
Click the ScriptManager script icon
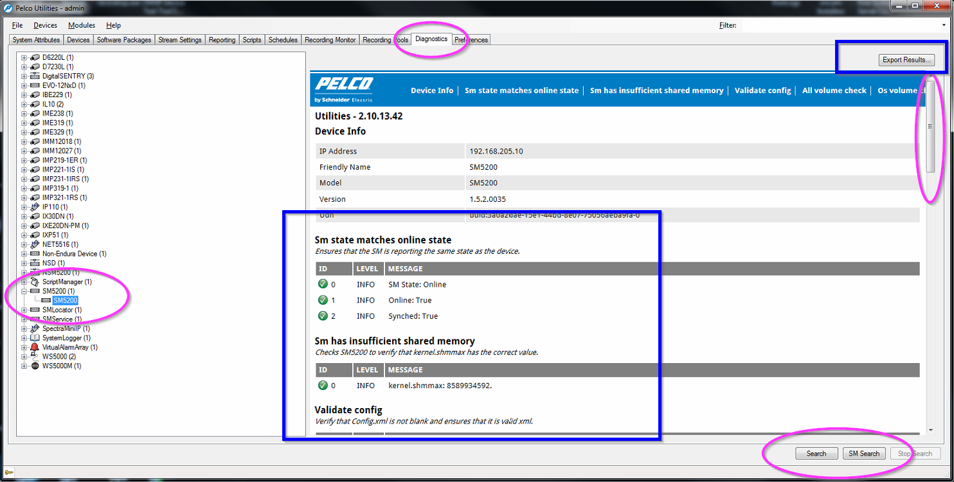click(35, 282)
